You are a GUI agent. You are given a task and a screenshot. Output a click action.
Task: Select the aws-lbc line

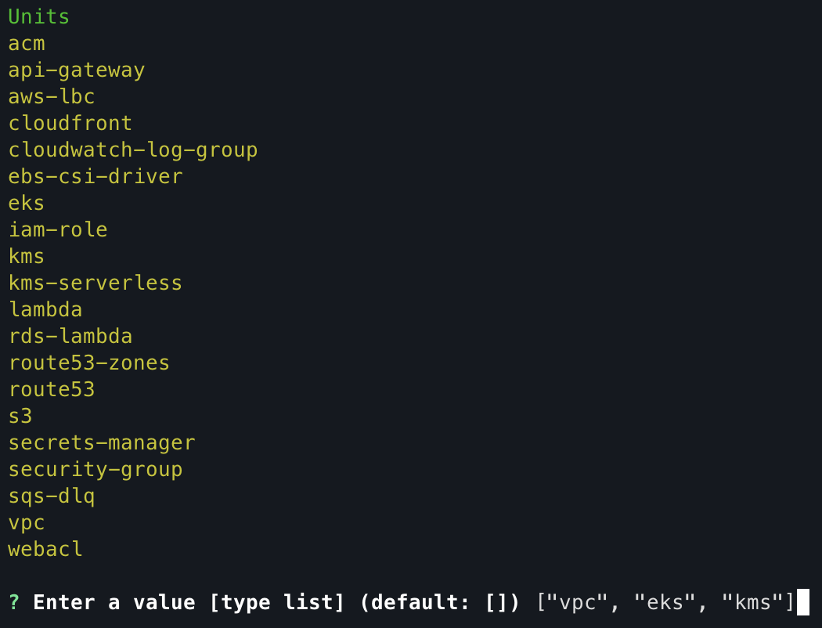(x=52, y=96)
